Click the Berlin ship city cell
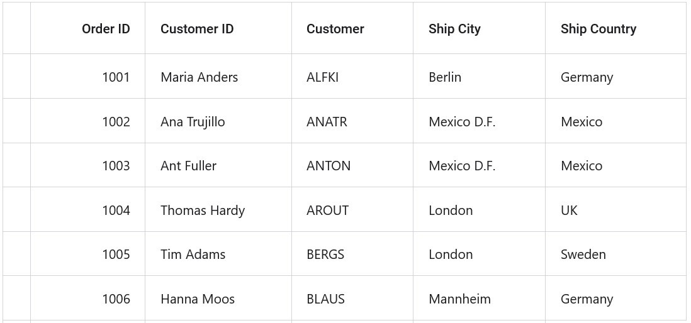The height and width of the screenshot is (323, 691). [x=445, y=77]
